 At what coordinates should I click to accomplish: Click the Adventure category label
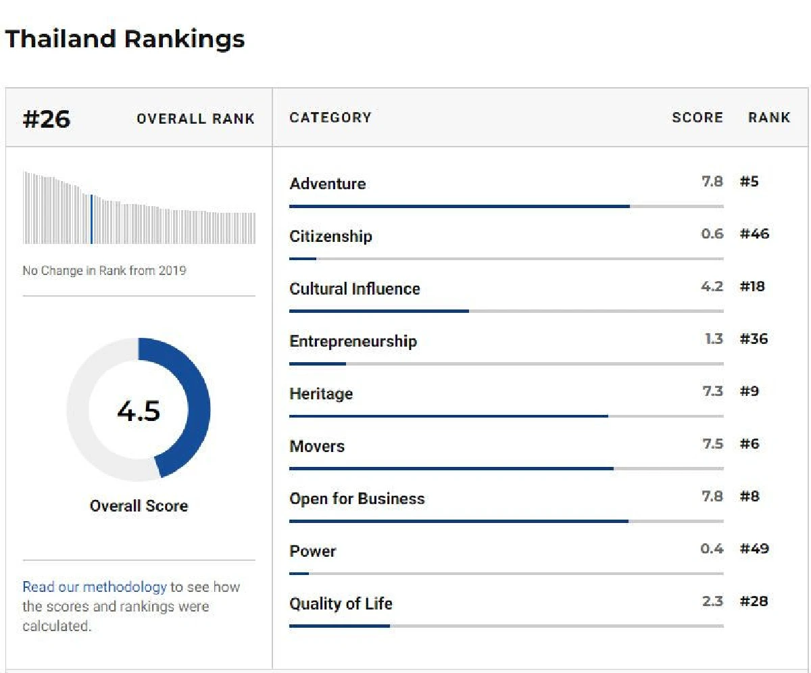tap(327, 184)
